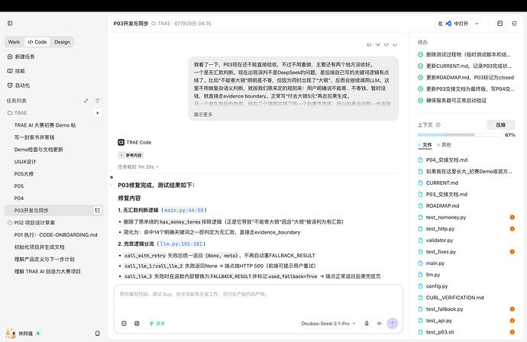
Task: Open file ROADMAP.md in context list
Action: 442,205
